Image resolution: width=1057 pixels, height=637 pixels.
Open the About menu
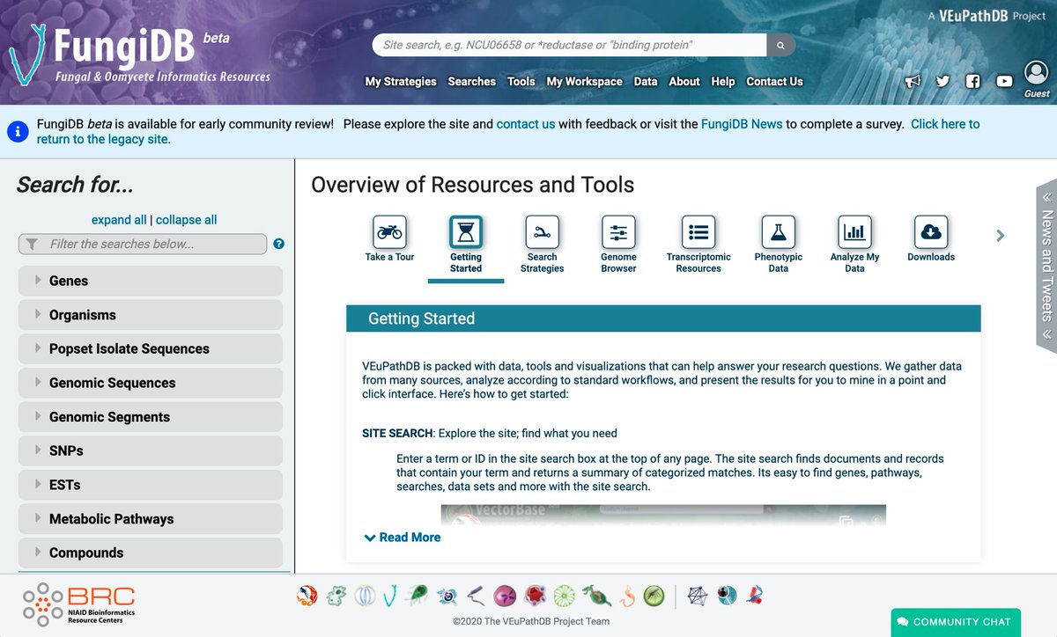click(684, 81)
